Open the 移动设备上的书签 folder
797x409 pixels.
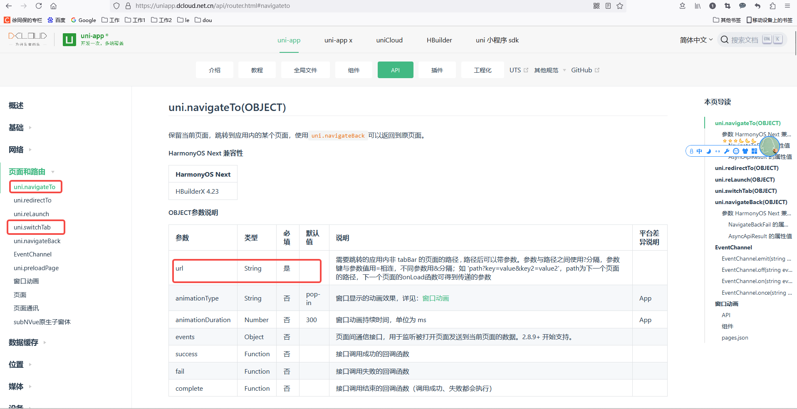click(x=769, y=20)
